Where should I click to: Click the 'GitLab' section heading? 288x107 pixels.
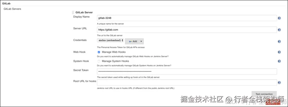(6, 3)
